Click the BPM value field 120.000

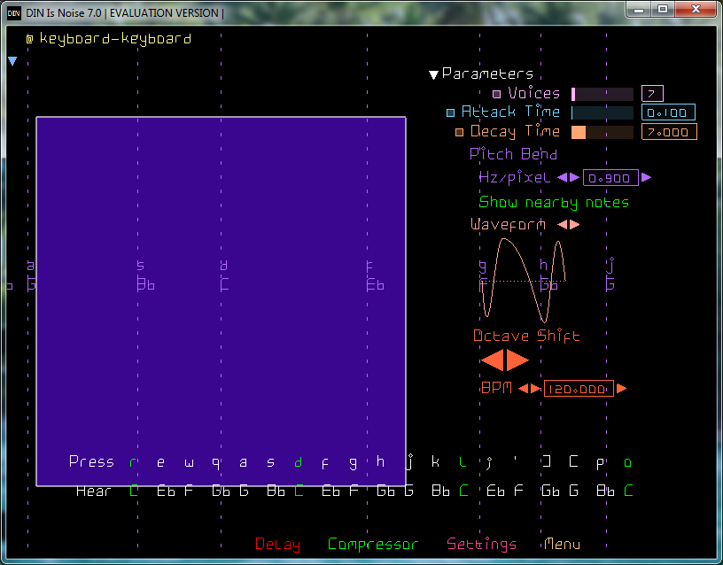click(x=579, y=389)
